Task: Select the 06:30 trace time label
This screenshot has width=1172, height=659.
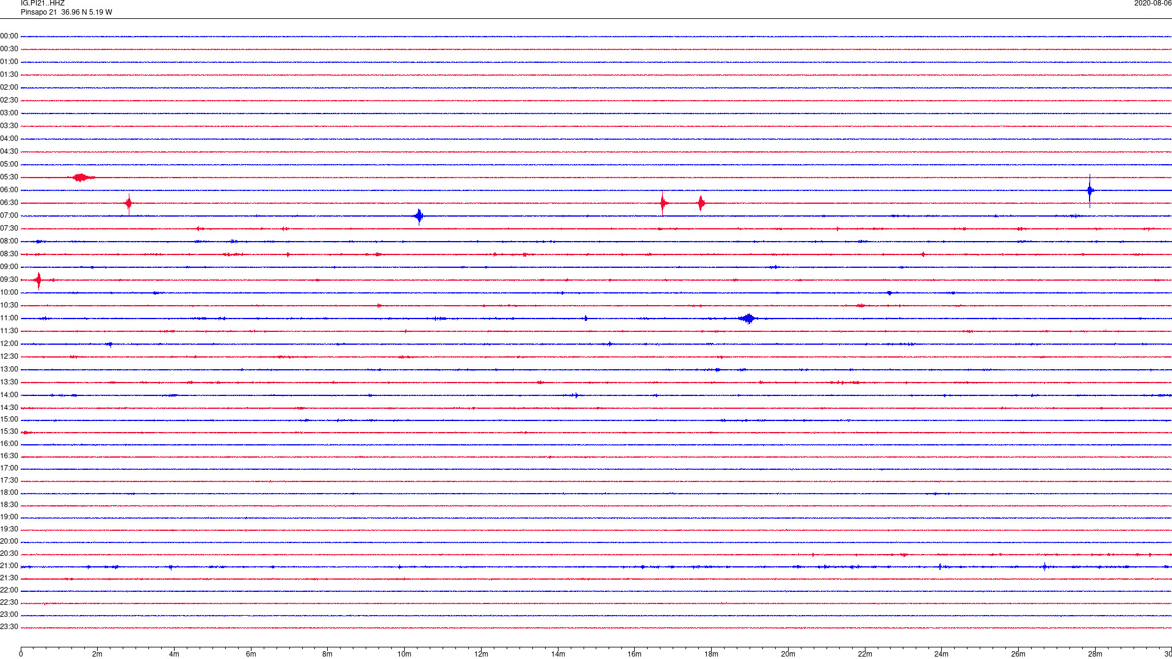Action: [x=9, y=203]
